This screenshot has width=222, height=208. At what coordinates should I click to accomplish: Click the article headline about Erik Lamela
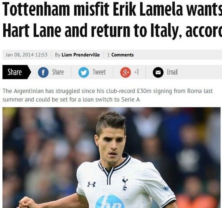coord(112,20)
